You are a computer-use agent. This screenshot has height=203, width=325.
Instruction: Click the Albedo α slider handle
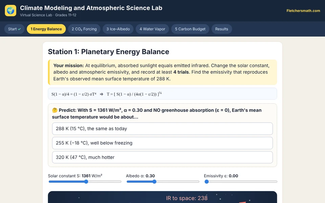[154, 182]
